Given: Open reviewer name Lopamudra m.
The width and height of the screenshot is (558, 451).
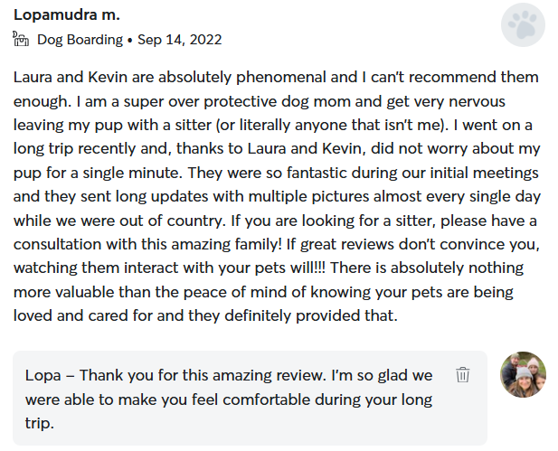Looking at the screenshot, I should click(x=67, y=15).
